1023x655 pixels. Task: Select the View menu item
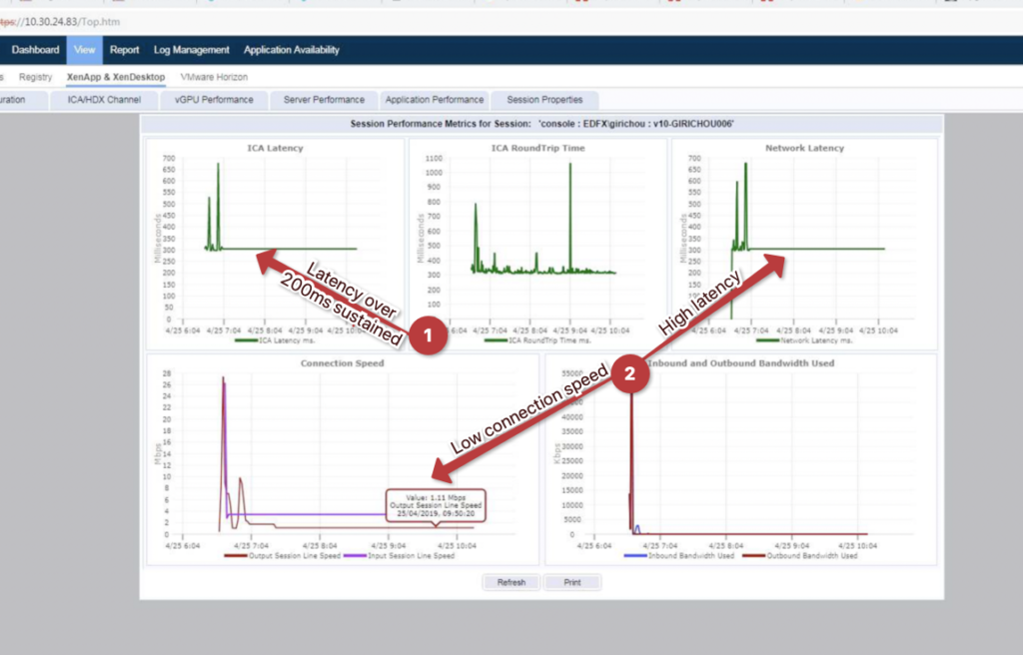[84, 49]
